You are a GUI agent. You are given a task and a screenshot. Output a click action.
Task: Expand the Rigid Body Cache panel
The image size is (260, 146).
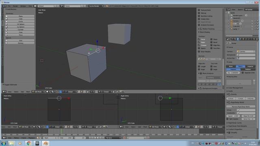(x=227, y=123)
